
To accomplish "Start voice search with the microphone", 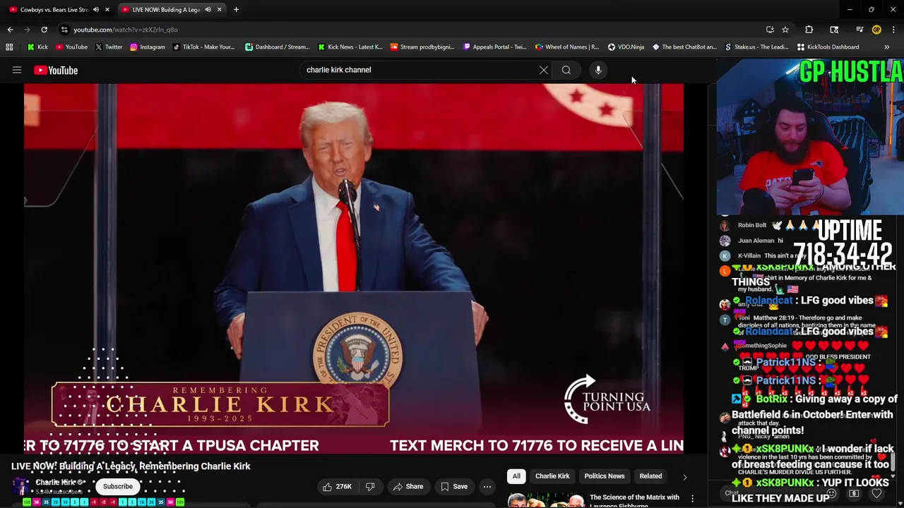I will click(598, 70).
